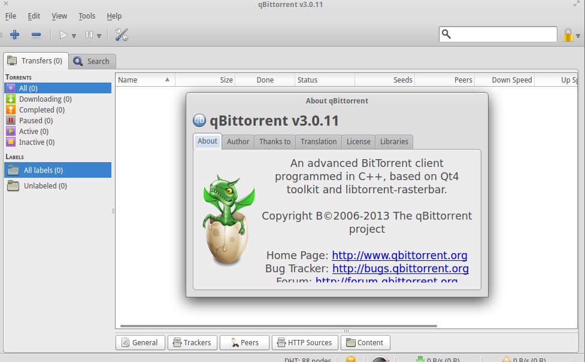This screenshot has width=585, height=362.
Task: Click the torrent filter search input field
Action: [498, 34]
